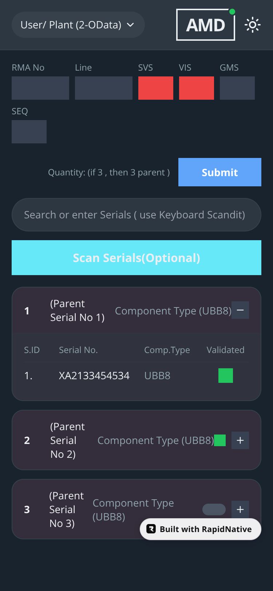Focus the RMA No input field

[40, 88]
